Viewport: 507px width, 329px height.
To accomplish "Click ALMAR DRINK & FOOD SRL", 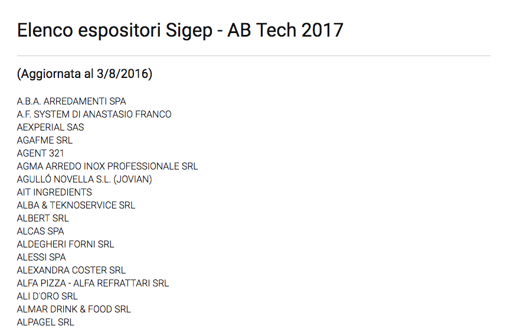I will coord(74,309).
